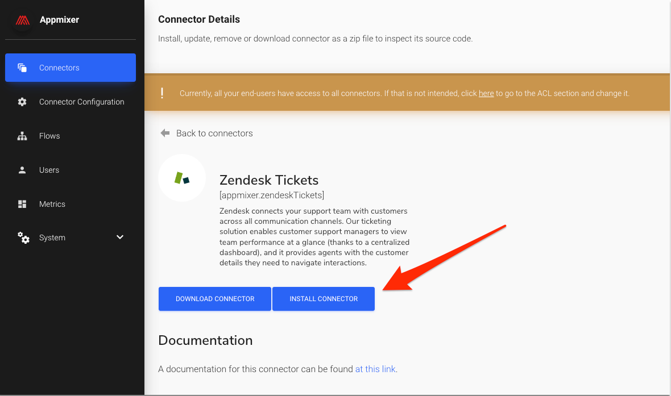Click the Zendesk Tickets connector logo
Image resolution: width=671 pixels, height=396 pixels.
pyautogui.click(x=181, y=178)
